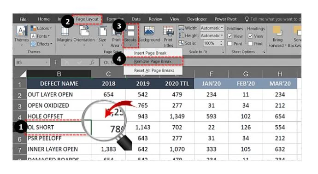The image size is (318, 174).
Task: Click the OPEN OXIDIZED cell
Action: click(59, 105)
